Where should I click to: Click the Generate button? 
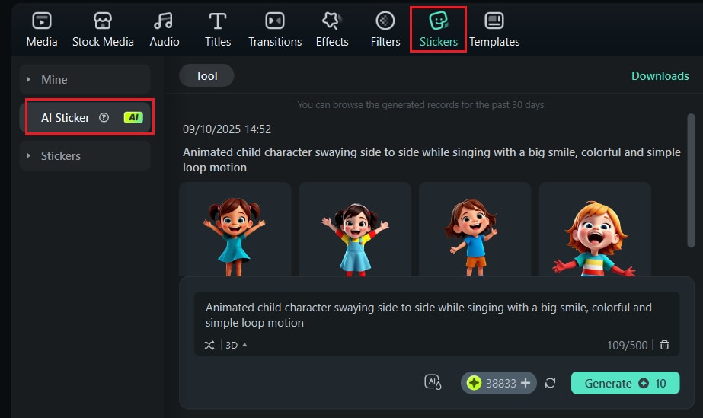click(x=625, y=383)
